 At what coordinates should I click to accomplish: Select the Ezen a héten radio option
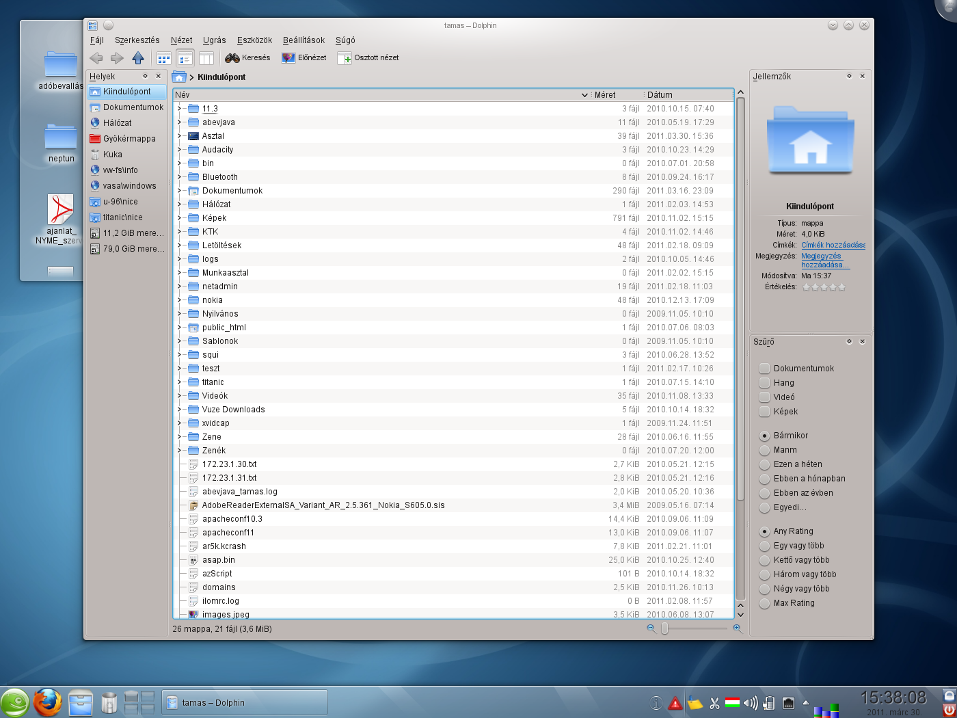765,464
